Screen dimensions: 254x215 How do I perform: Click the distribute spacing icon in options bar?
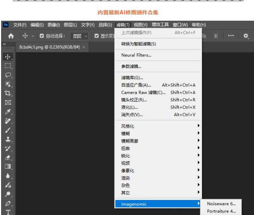tap(216, 36)
